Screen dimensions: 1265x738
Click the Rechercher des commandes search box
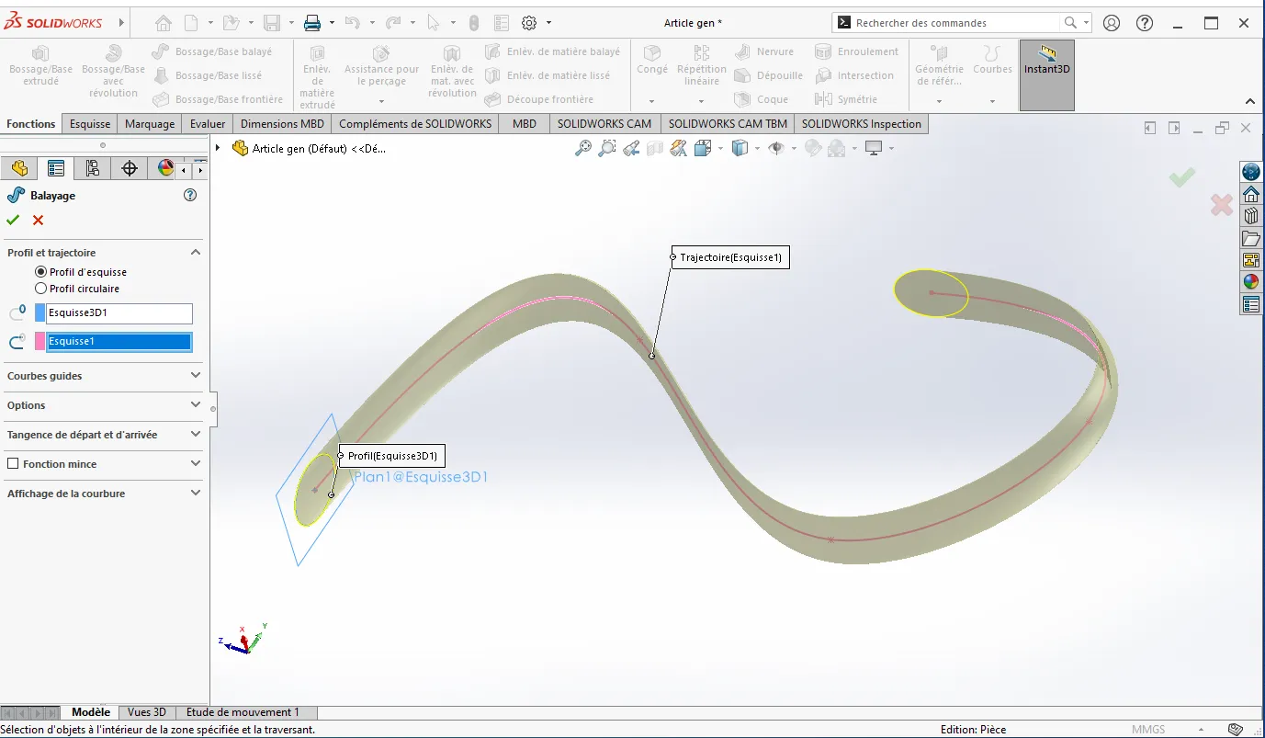click(x=955, y=23)
